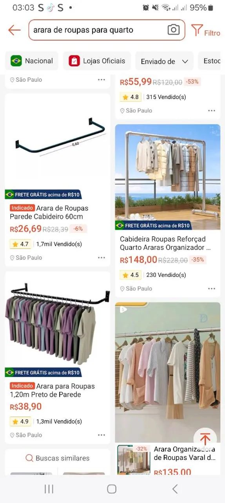225x503 pixels.
Task: Toggle the Lojas Oficiais filter chip
Action: point(97,61)
